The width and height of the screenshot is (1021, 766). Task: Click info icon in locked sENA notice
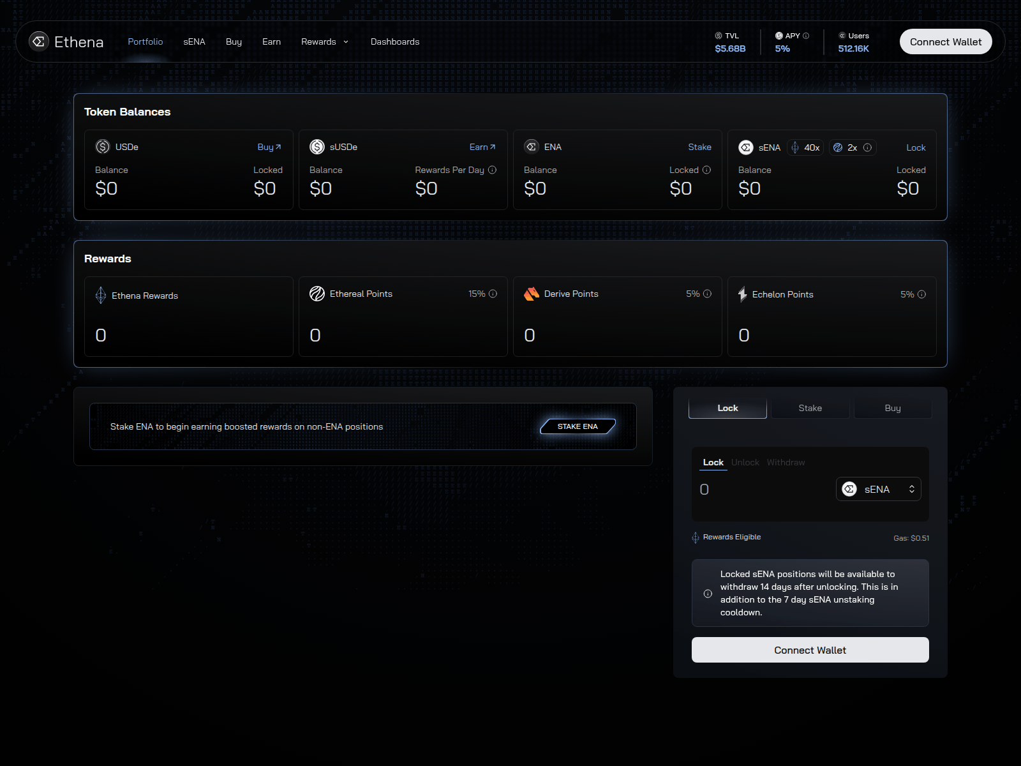(708, 594)
